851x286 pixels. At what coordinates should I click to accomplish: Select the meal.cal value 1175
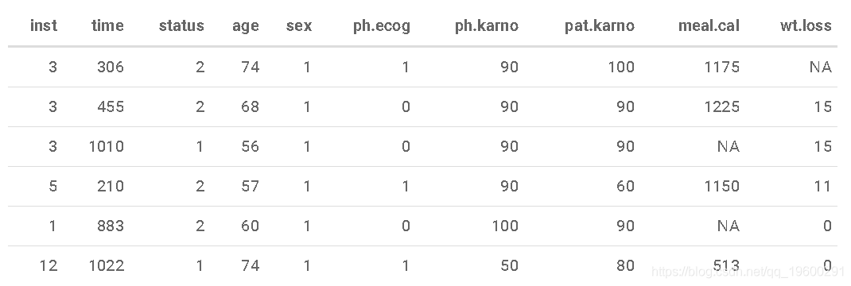pos(722,67)
